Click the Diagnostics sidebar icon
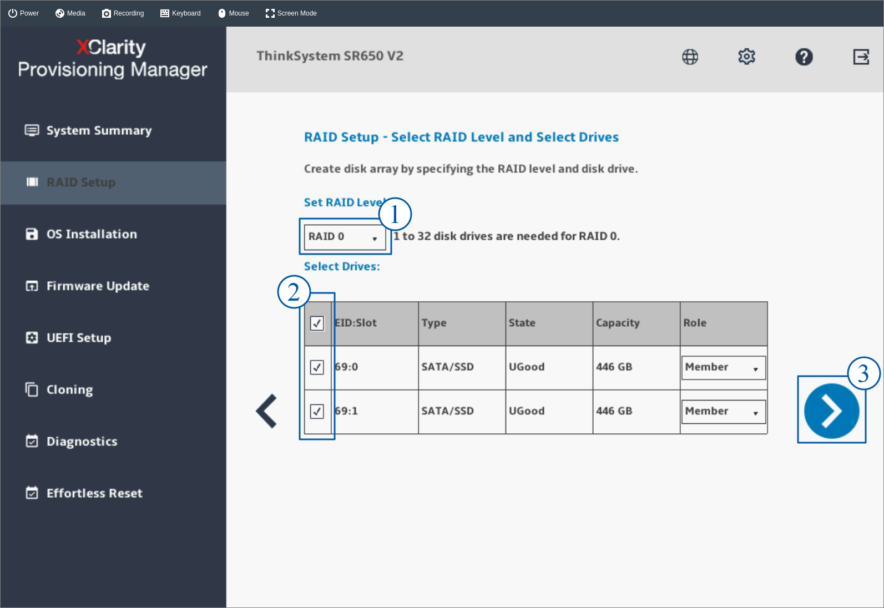Image resolution: width=884 pixels, height=608 pixels. coord(32,441)
